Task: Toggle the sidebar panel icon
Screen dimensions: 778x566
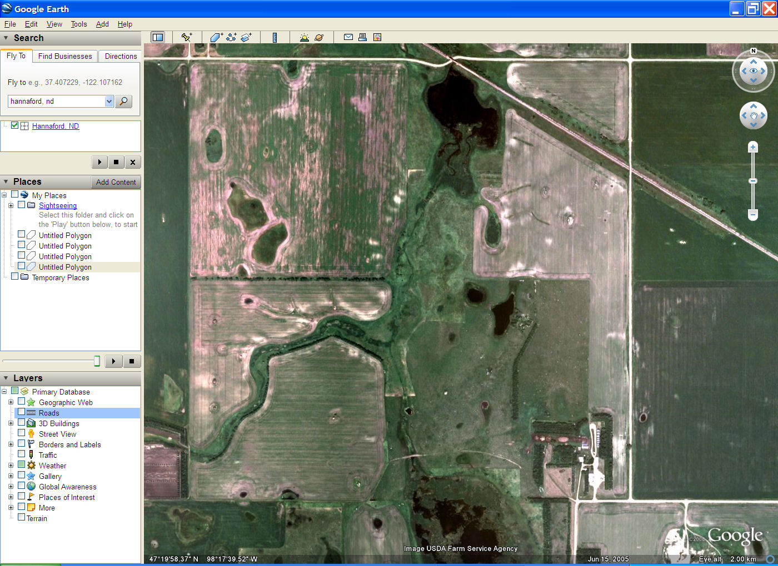Action: pos(158,37)
